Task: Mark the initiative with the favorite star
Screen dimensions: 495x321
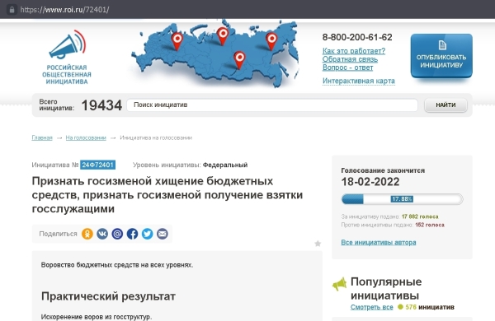Action: pos(318,244)
